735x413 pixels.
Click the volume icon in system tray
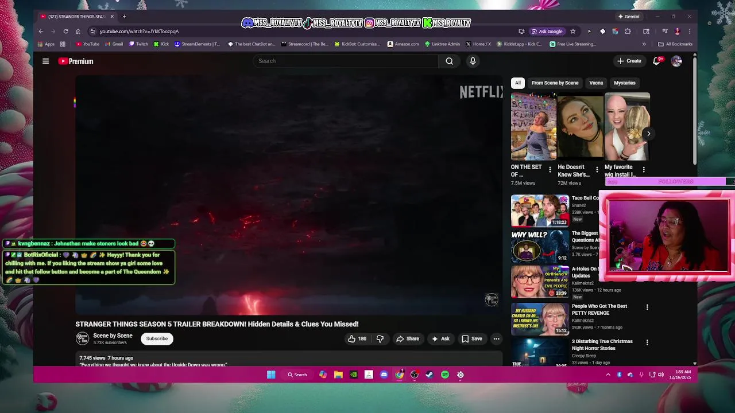pos(661,375)
